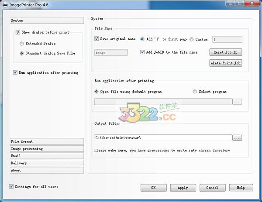
Task: Browse for program with the ellipsis button
Action: (237, 102)
